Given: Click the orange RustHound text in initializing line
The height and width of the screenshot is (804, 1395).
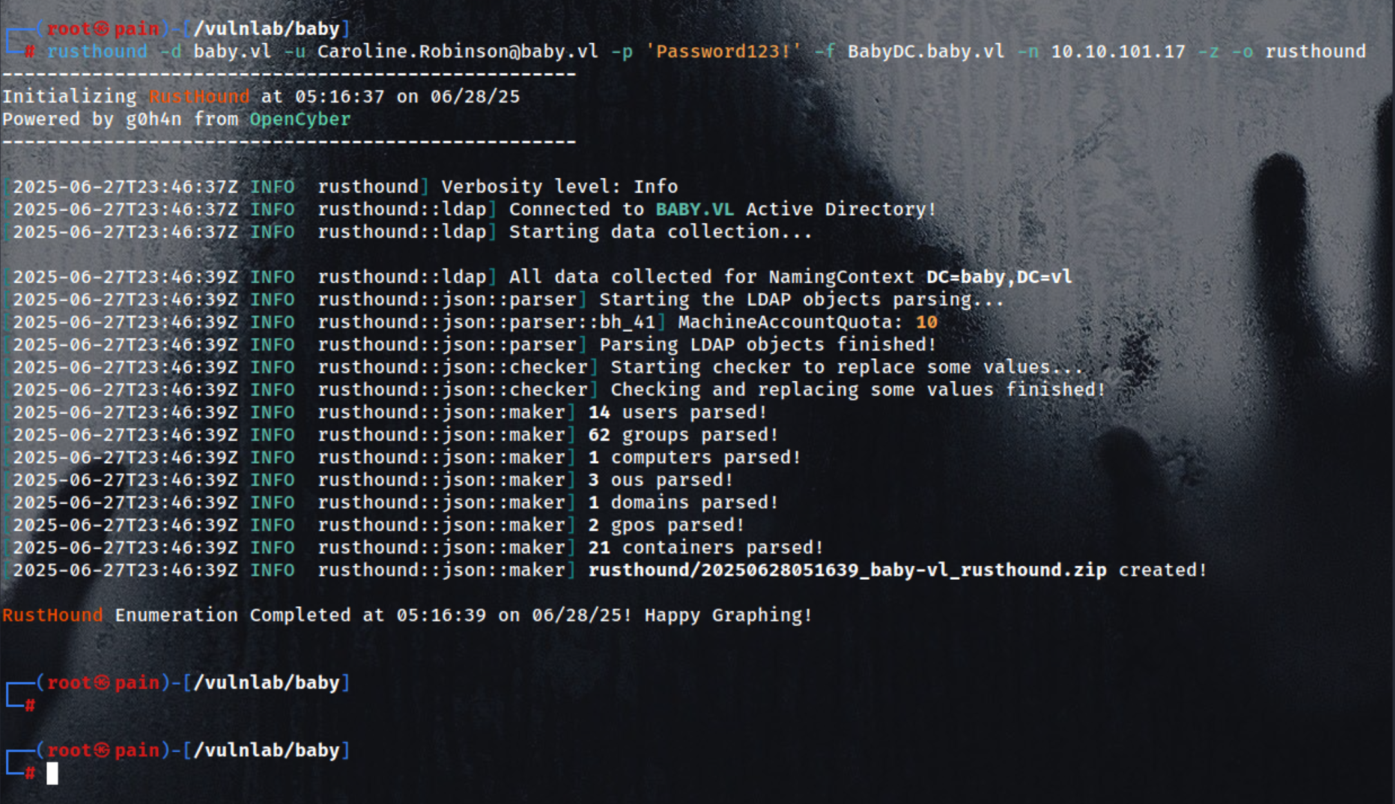Looking at the screenshot, I should tap(199, 97).
